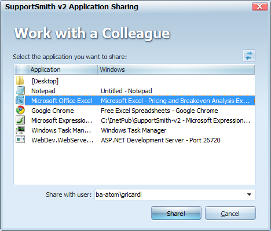
Task: Select the WebDev.WebServe... application name
Action: [x=63, y=140]
